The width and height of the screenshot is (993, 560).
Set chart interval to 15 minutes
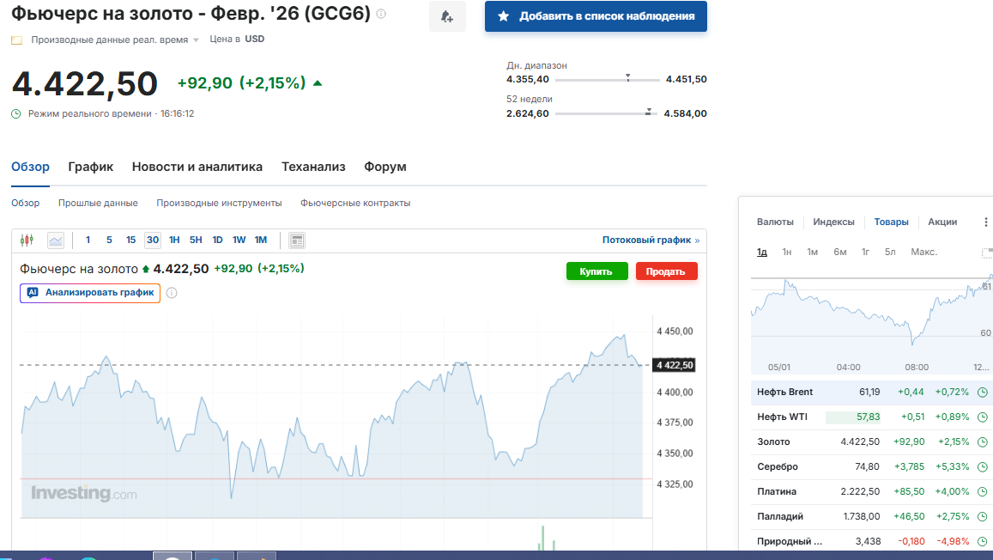click(x=130, y=240)
